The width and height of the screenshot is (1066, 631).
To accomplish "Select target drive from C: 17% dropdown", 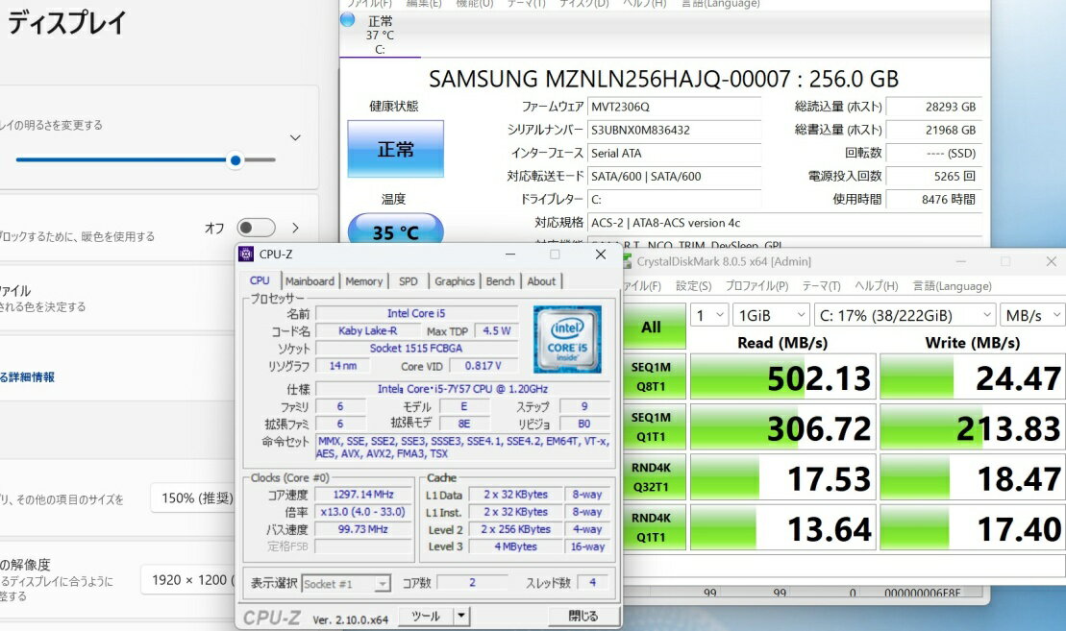I will (x=905, y=315).
